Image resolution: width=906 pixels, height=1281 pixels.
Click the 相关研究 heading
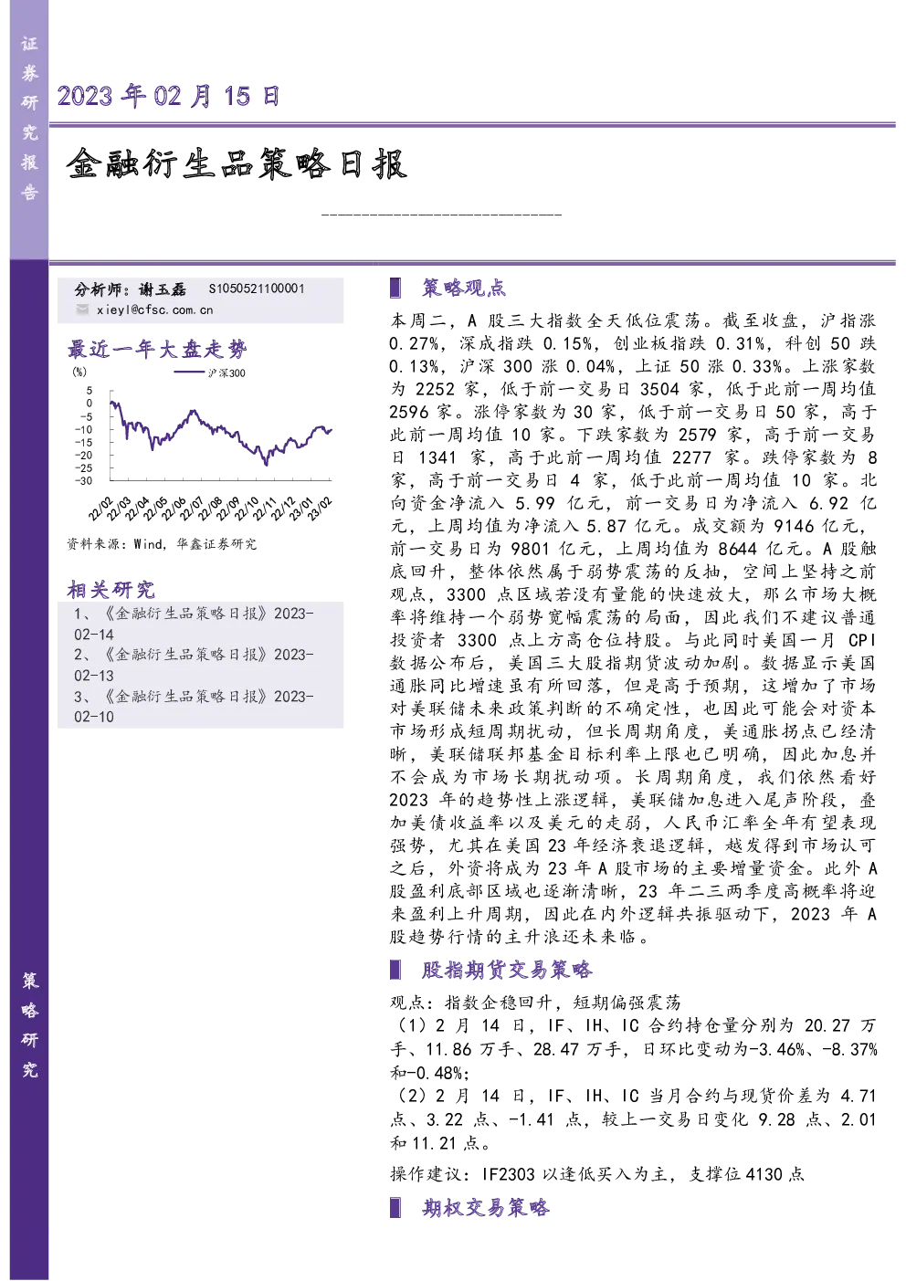pyautogui.click(x=111, y=590)
